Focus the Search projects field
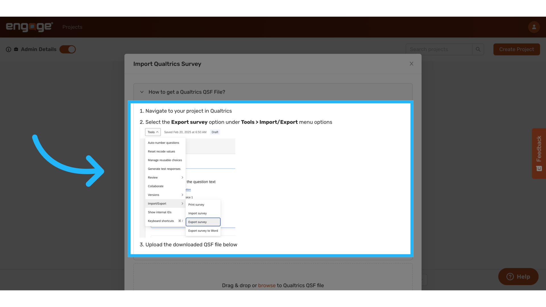The height and width of the screenshot is (307, 546). click(439, 49)
